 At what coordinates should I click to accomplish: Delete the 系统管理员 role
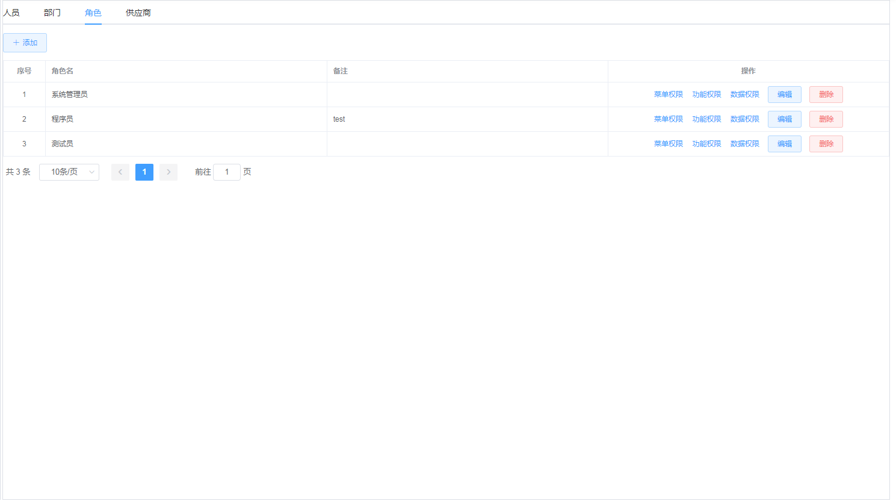826,95
